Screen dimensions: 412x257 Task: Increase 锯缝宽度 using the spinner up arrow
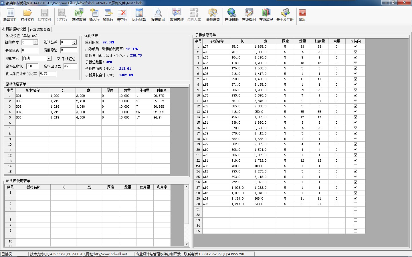[x=36, y=41]
